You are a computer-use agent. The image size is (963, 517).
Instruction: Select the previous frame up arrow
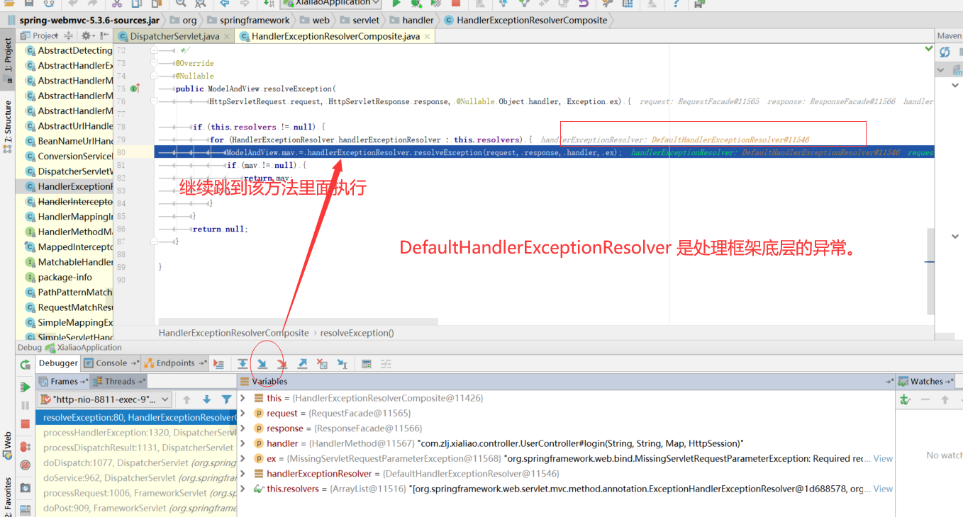pos(187,400)
